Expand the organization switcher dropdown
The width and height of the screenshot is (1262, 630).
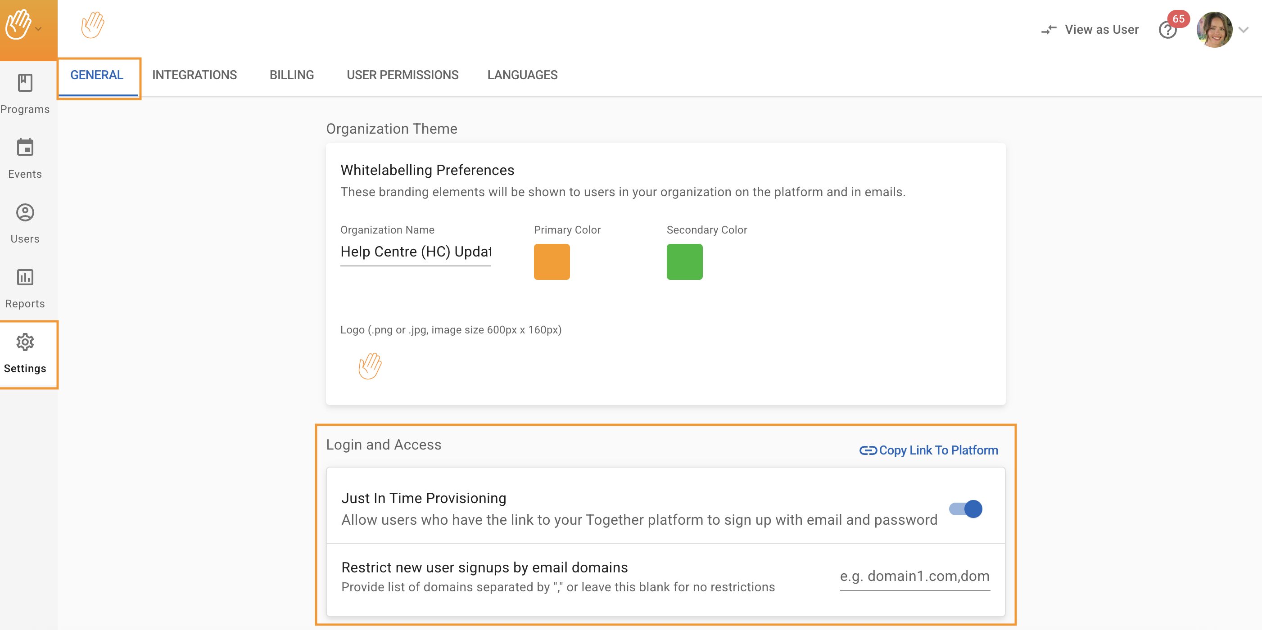38,29
